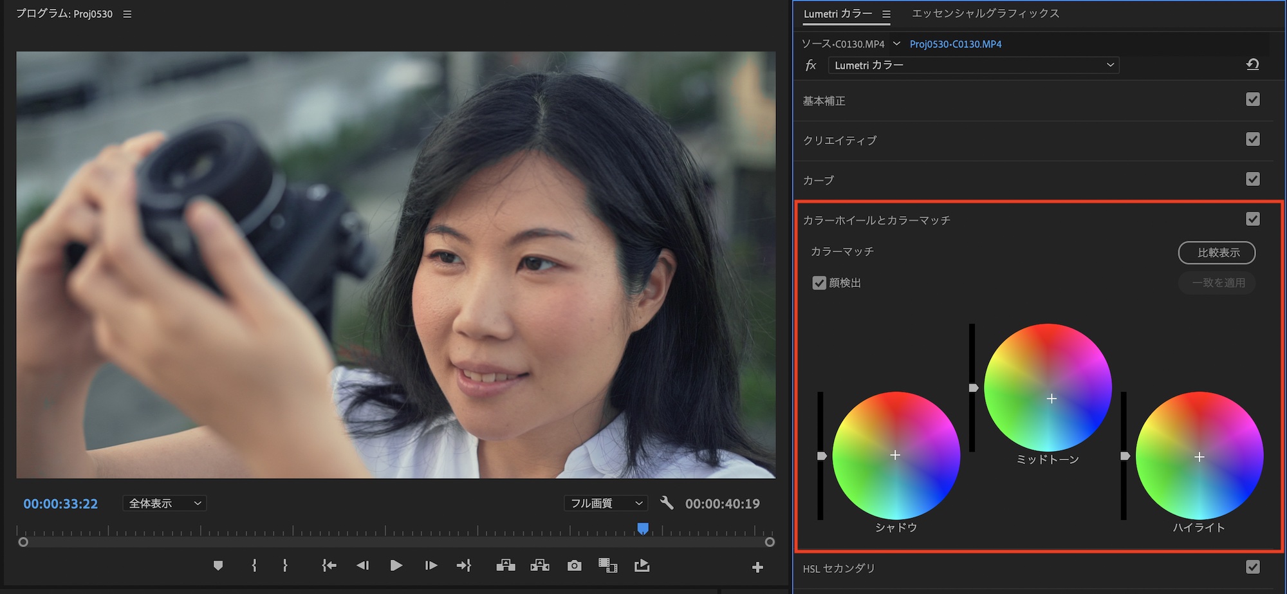Reset the Lumetri Color effect
This screenshot has height=594, width=1287.
[x=1252, y=65]
